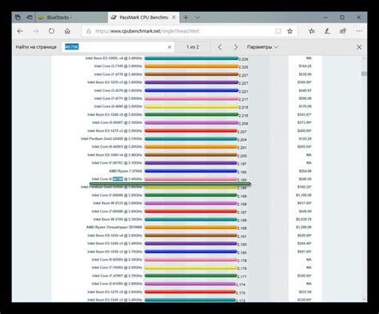Open the Intel Core i7-6850K link
The height and width of the screenshot is (314, 379).
[x=117, y=212]
